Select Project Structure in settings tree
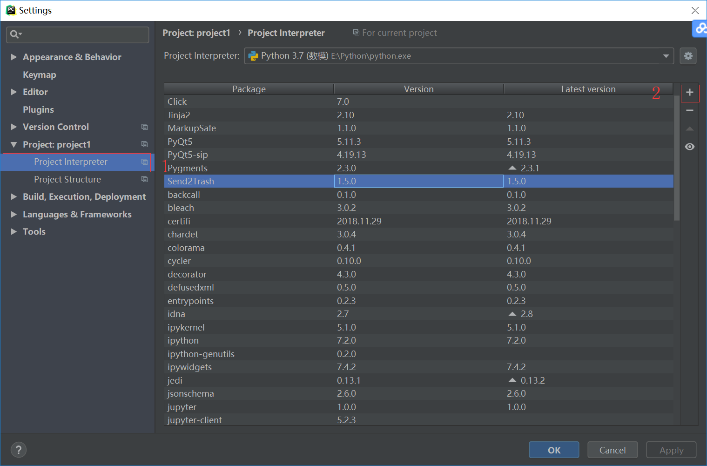Image resolution: width=707 pixels, height=466 pixels. 67,179
